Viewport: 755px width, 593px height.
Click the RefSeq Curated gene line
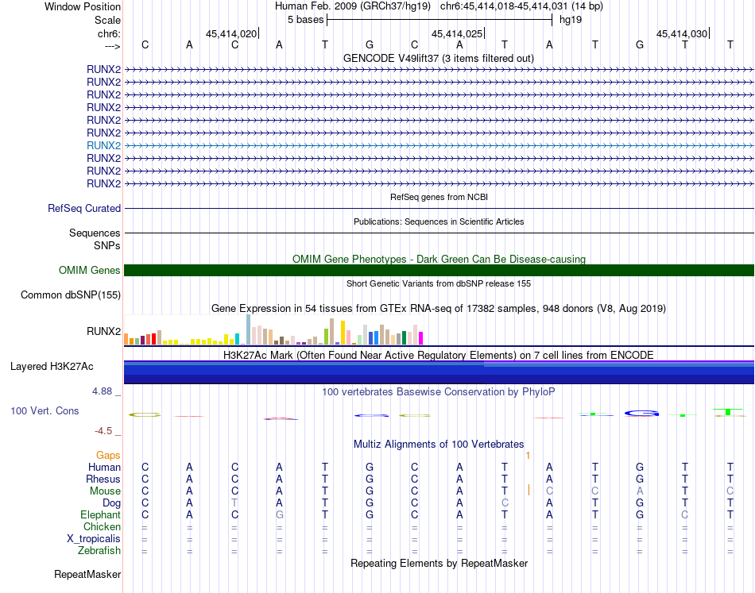click(439, 208)
